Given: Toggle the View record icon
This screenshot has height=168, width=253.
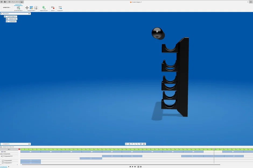Looking at the screenshot, I should coord(52,8).
